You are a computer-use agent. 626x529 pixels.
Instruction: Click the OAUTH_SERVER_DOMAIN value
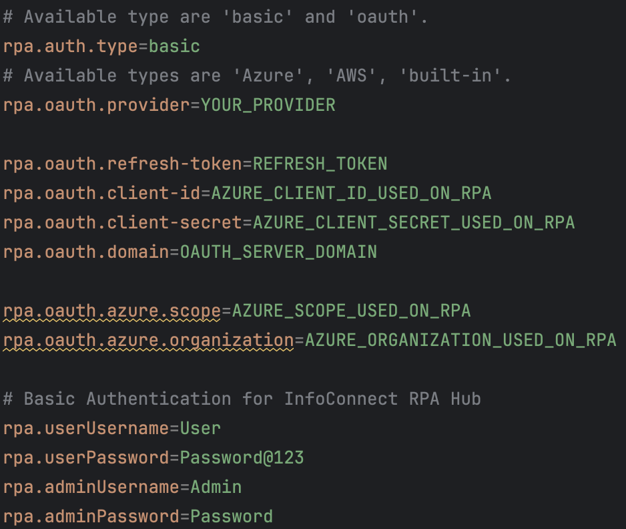click(278, 252)
